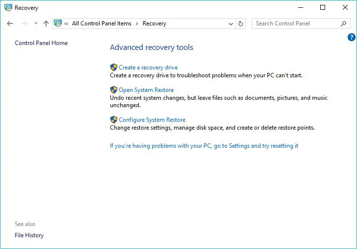The width and height of the screenshot is (357, 249).
Task: Click the magnifier icon in the search box
Action: tap(343, 23)
